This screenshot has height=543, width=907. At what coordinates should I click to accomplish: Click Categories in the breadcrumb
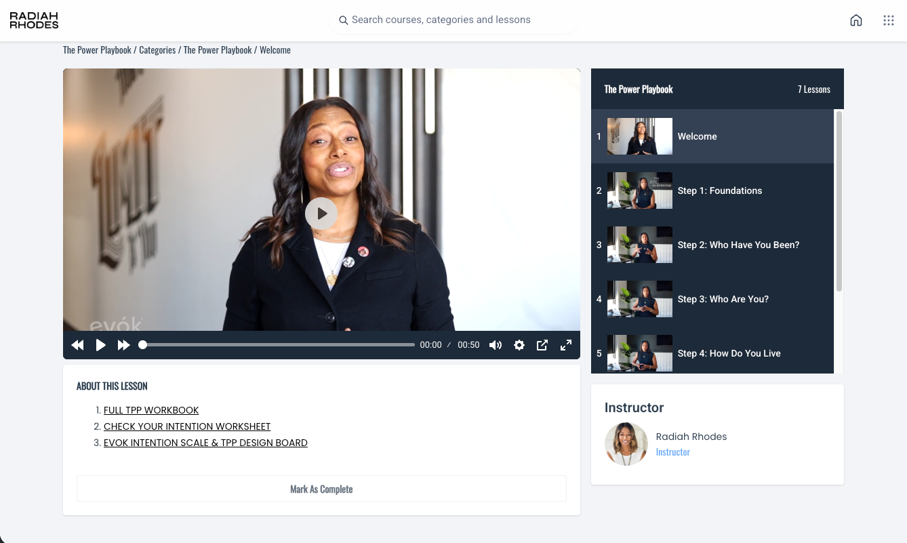coord(157,50)
